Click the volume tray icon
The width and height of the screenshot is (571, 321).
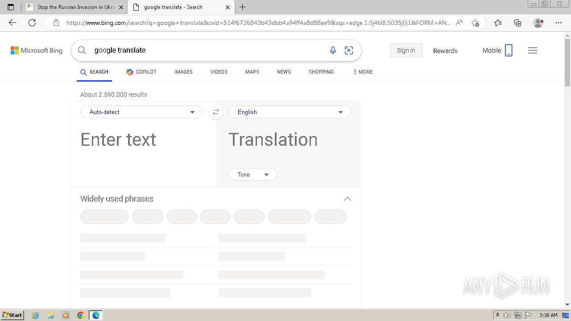(507, 315)
